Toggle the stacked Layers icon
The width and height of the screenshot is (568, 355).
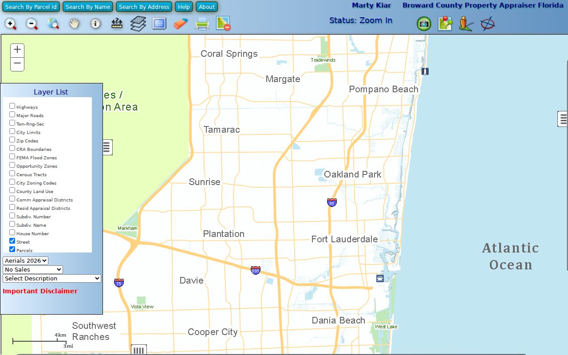coord(138,24)
